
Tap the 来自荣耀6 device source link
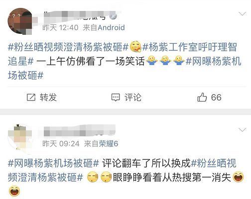pos(101,144)
